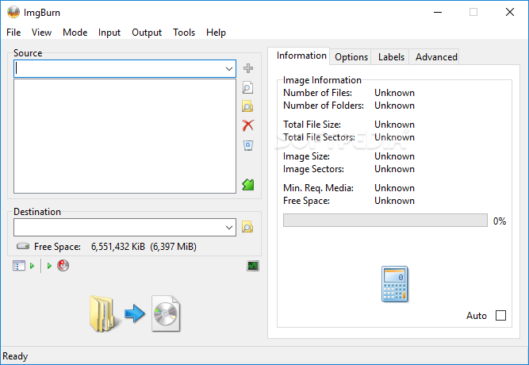The width and height of the screenshot is (529, 365).
Task: Browse for destination file icon
Action: click(x=247, y=227)
